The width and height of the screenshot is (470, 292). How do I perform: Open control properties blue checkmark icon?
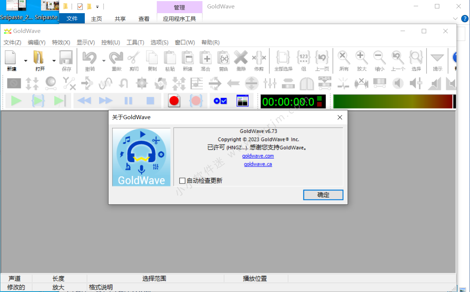(220, 101)
